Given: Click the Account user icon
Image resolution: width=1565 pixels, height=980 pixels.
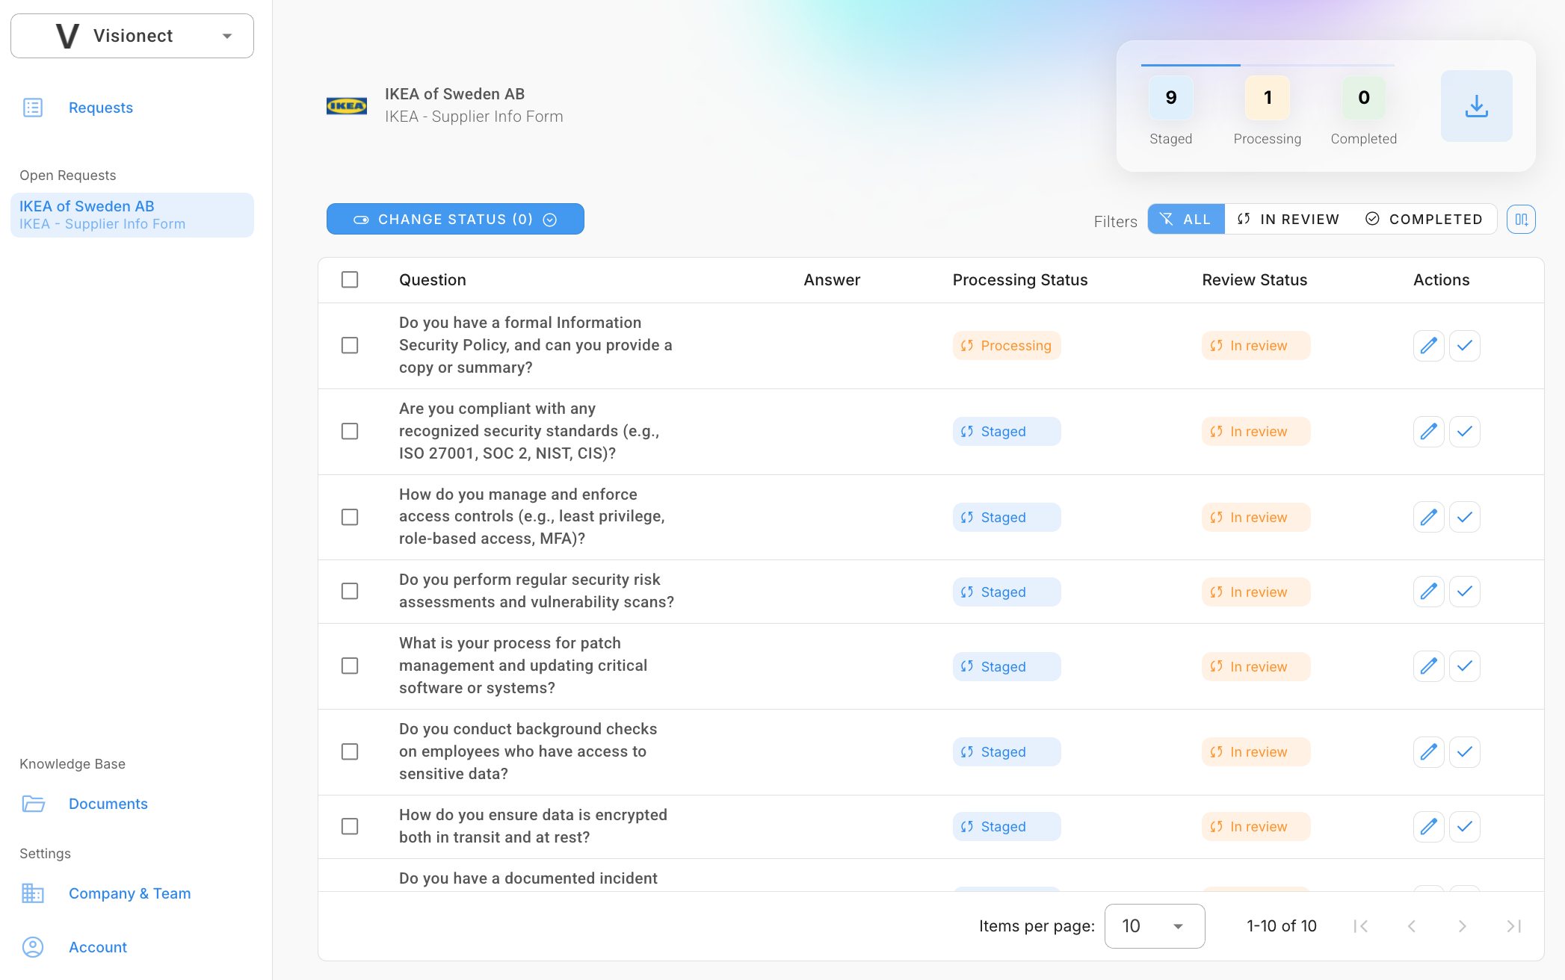Looking at the screenshot, I should (x=33, y=947).
